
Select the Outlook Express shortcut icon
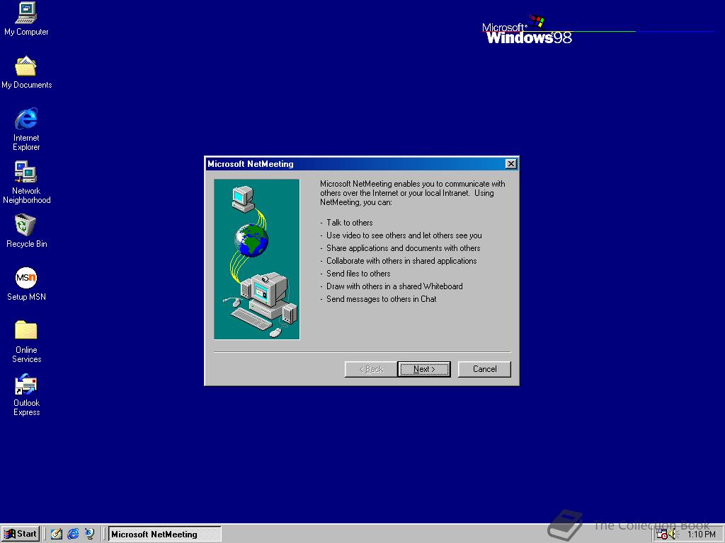point(26,395)
